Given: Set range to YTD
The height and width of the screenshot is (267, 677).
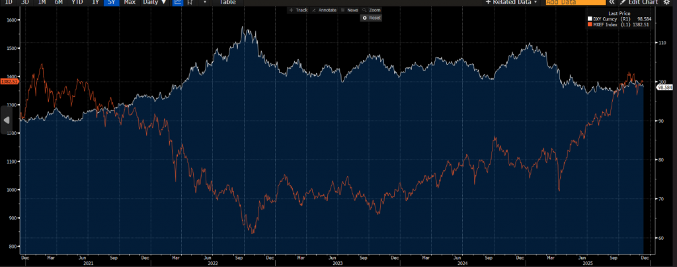Looking at the screenshot, I should pos(77,3).
